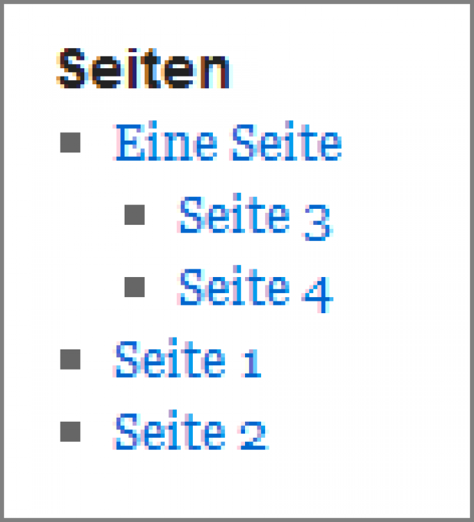
Task: Click the bullet marker beside Eine Seite
Action: tap(70, 143)
